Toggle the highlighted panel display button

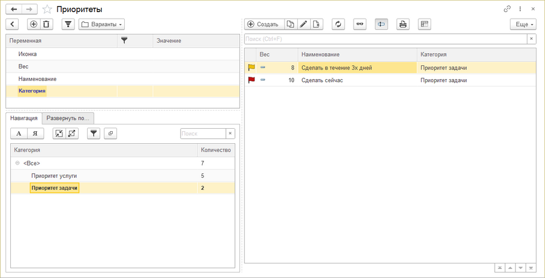click(381, 24)
